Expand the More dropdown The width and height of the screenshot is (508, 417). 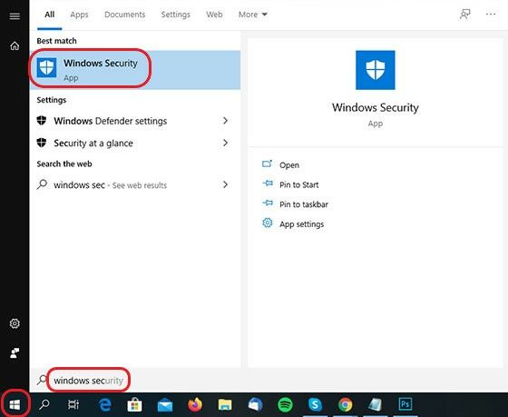pos(253,15)
